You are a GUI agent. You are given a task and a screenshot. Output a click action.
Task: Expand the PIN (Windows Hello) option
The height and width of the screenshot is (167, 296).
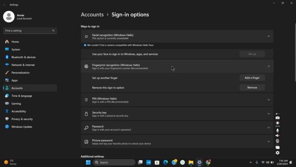point(268,100)
